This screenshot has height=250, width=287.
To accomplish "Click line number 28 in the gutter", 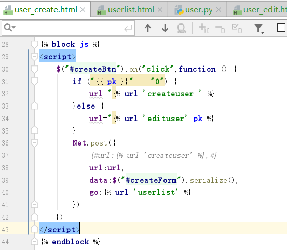I will (5, 44).
